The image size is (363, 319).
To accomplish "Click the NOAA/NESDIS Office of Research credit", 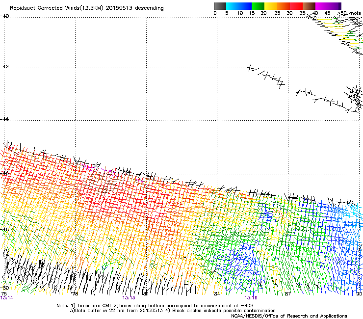I will pyautogui.click(x=289, y=316).
